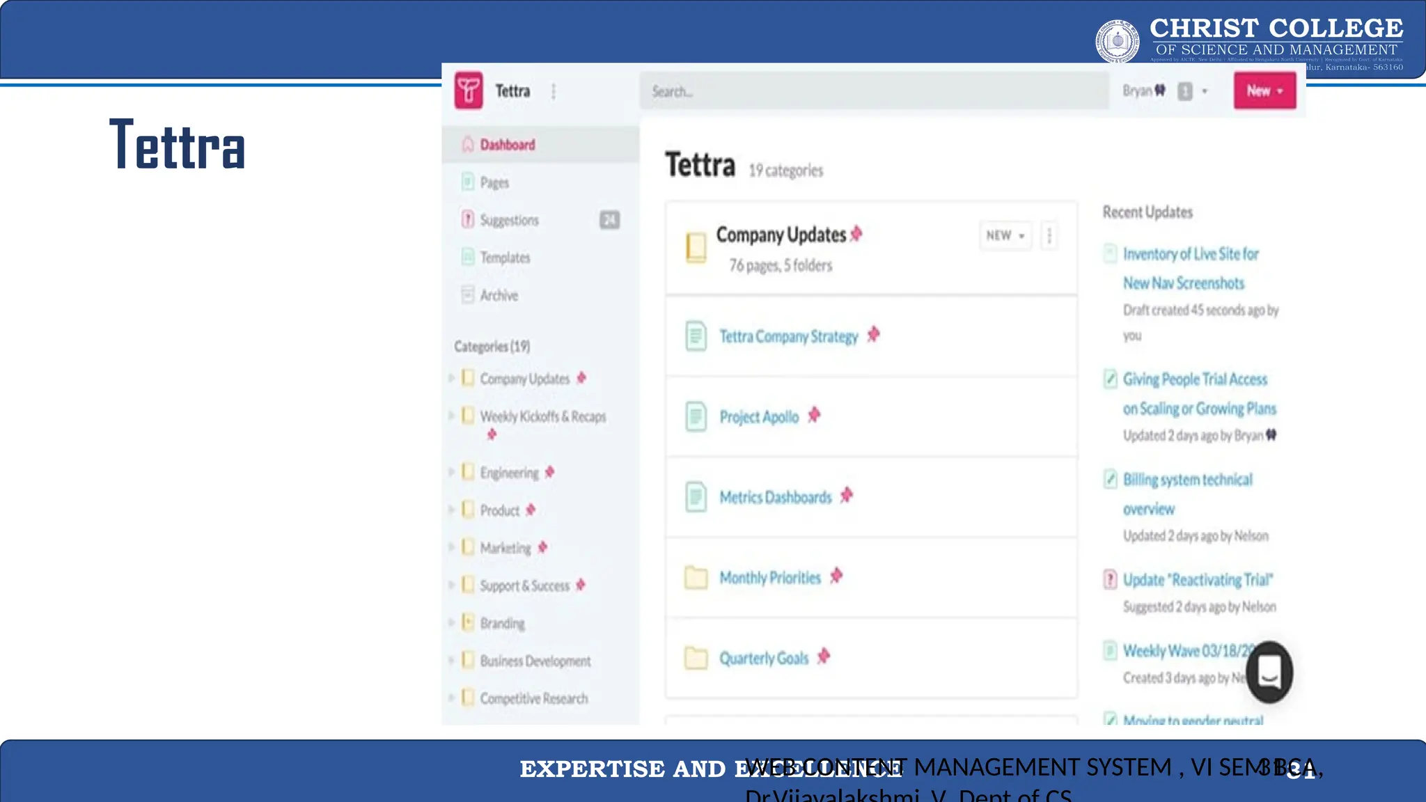Open the three-dot menu beside Tettra title
Screen dimensions: 1426x802
554,91
